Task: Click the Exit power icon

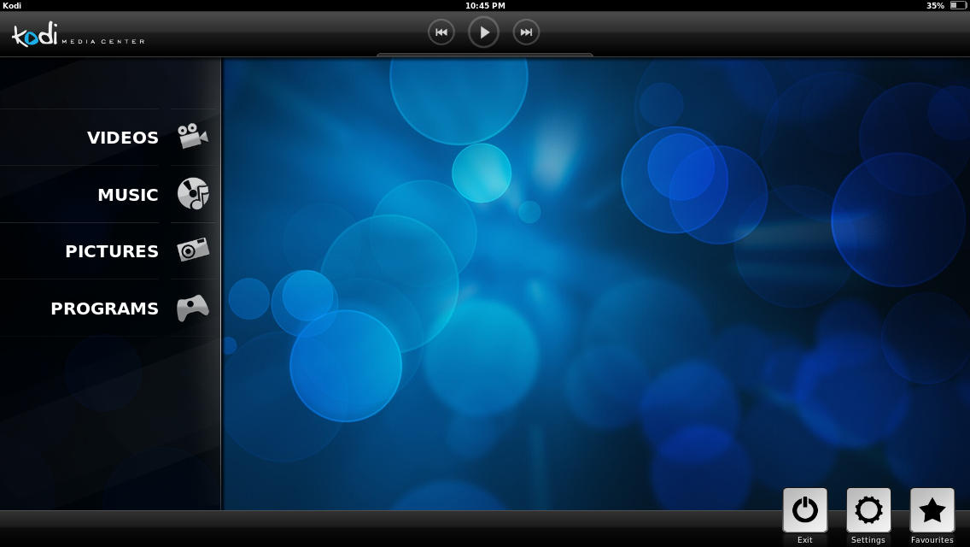Action: coord(805,510)
